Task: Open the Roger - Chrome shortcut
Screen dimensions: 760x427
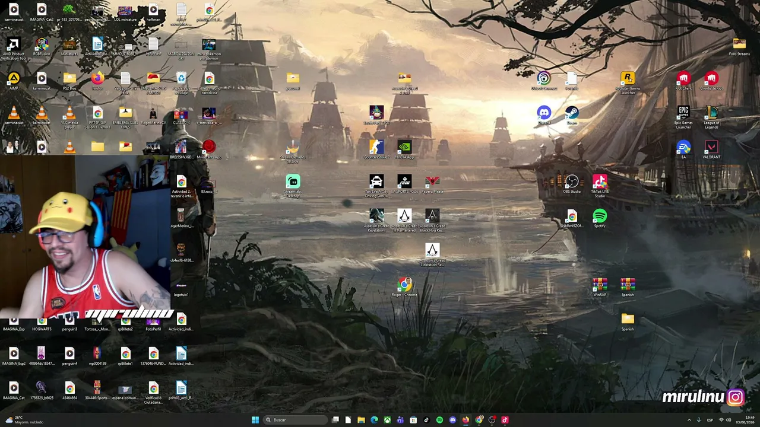Action: click(404, 288)
